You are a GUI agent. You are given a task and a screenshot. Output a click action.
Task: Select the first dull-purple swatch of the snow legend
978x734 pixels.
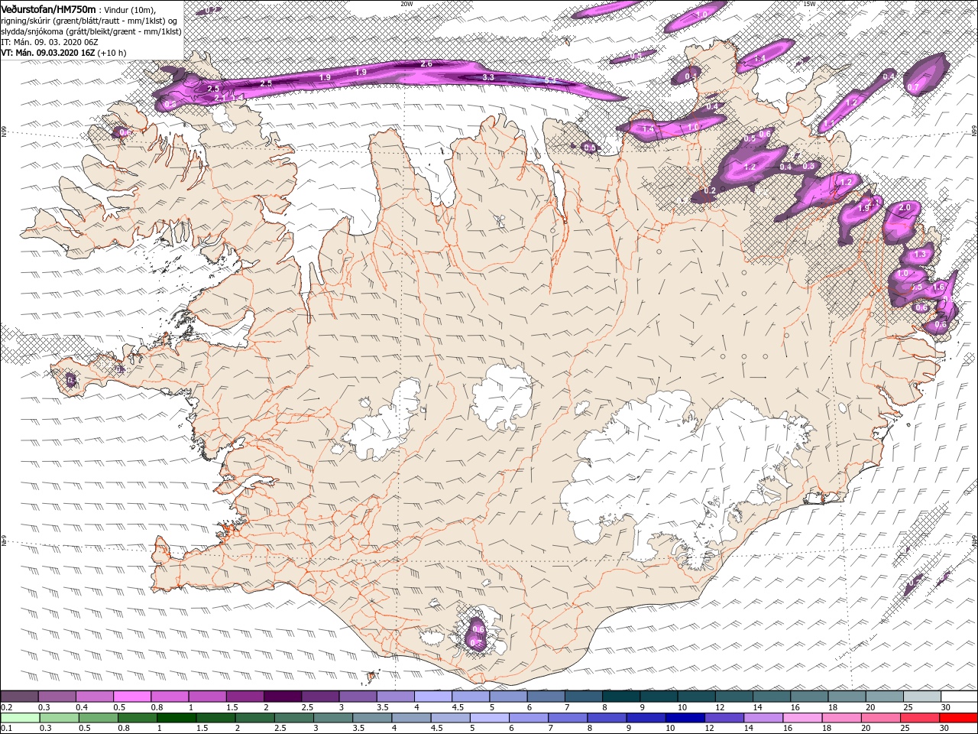19,697
